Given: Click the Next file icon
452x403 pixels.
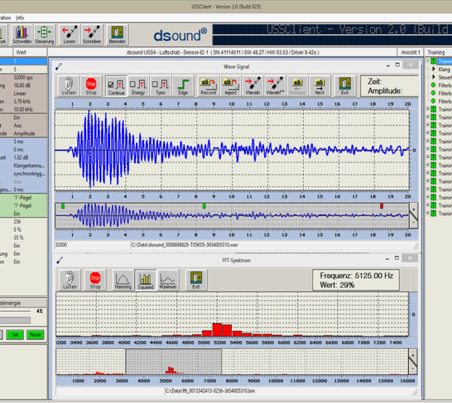Looking at the screenshot, I should 320,86.
